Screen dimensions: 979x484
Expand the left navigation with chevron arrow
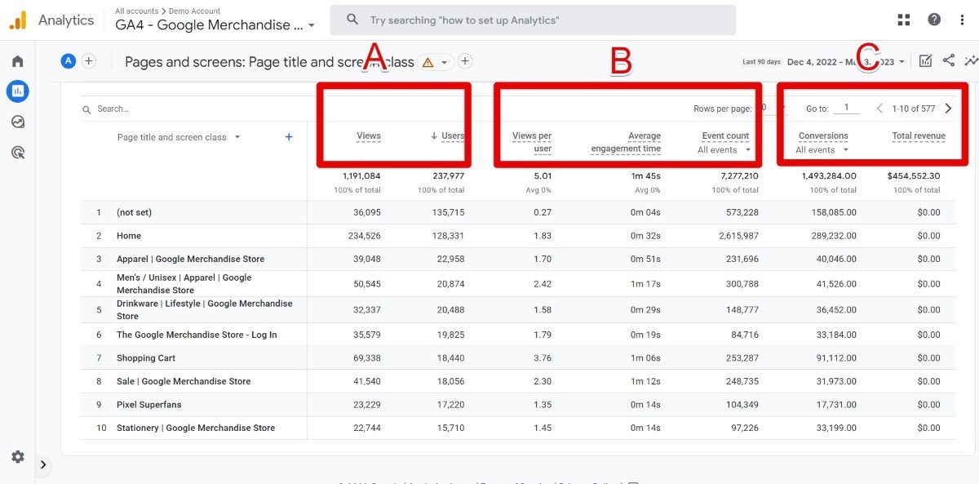[x=43, y=465]
